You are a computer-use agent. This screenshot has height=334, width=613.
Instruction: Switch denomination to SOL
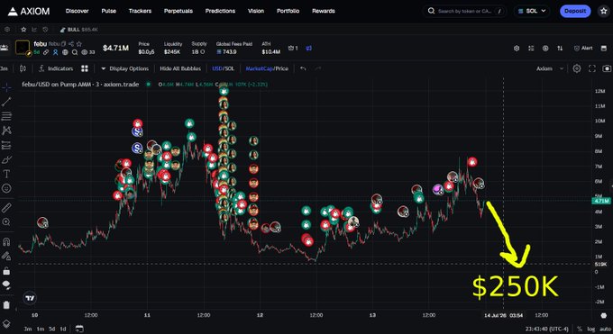pyautogui.click(x=230, y=68)
